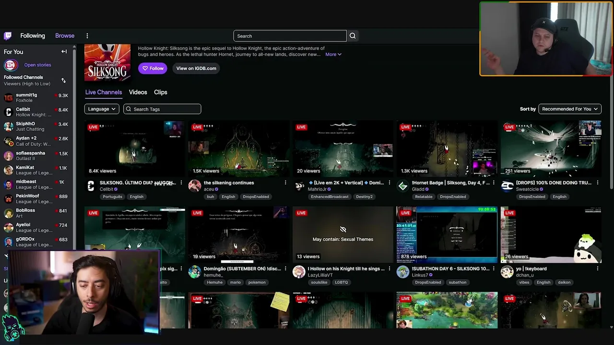Click hemuhe_ channel name
Image resolution: width=614 pixels, height=345 pixels.
(213, 276)
